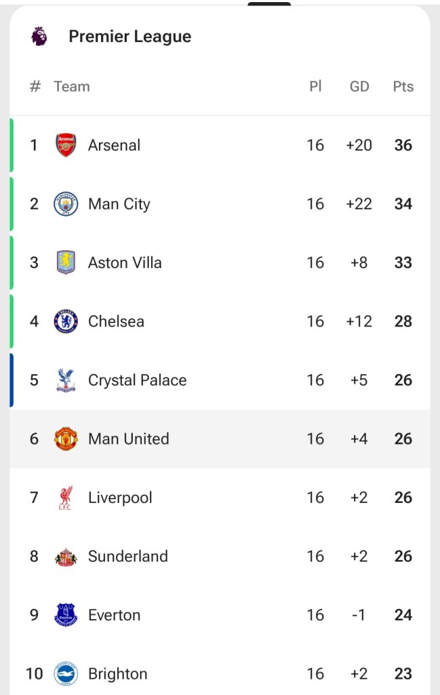Click the Man City club crest
The image size is (440, 695).
[x=66, y=204]
